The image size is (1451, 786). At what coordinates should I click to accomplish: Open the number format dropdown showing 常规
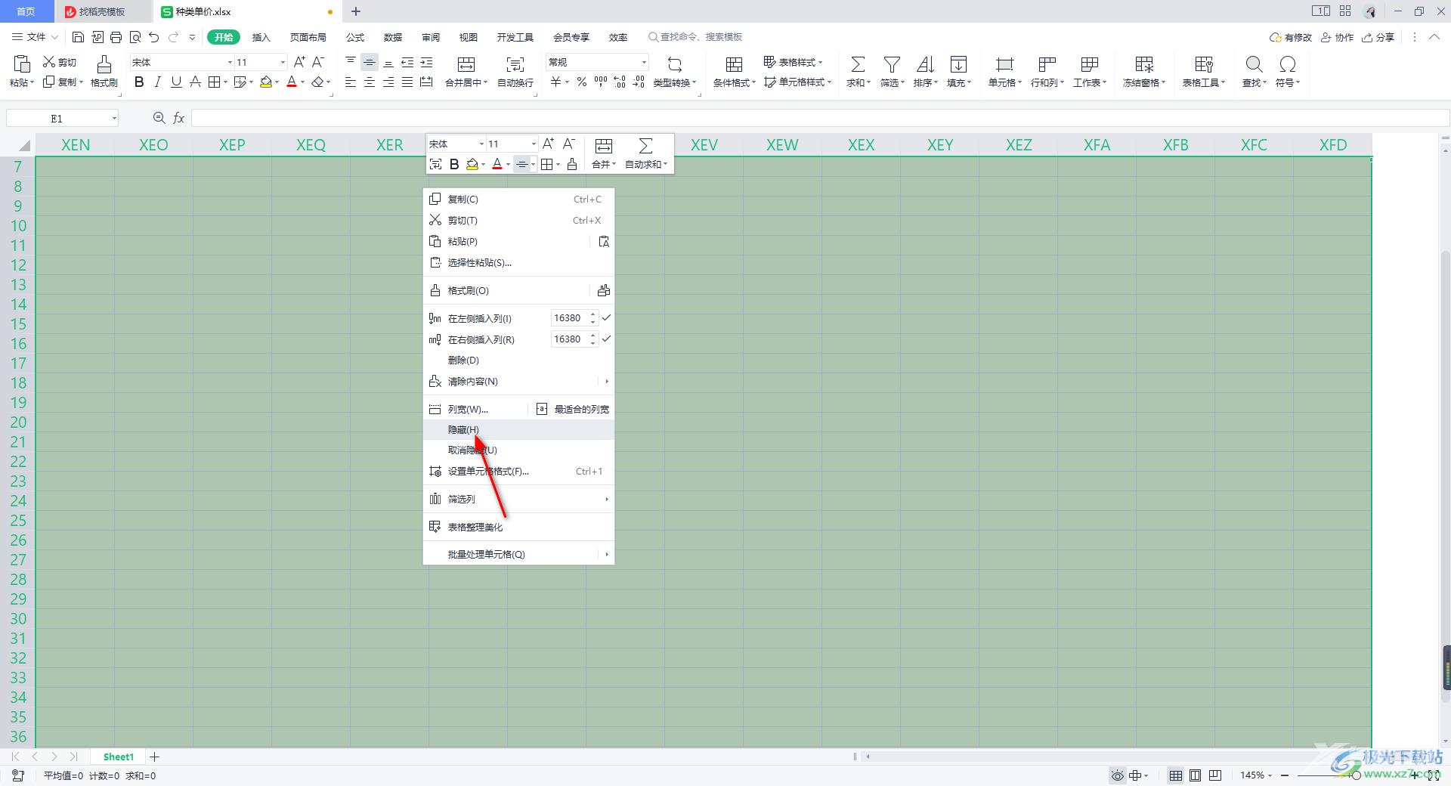coord(644,62)
